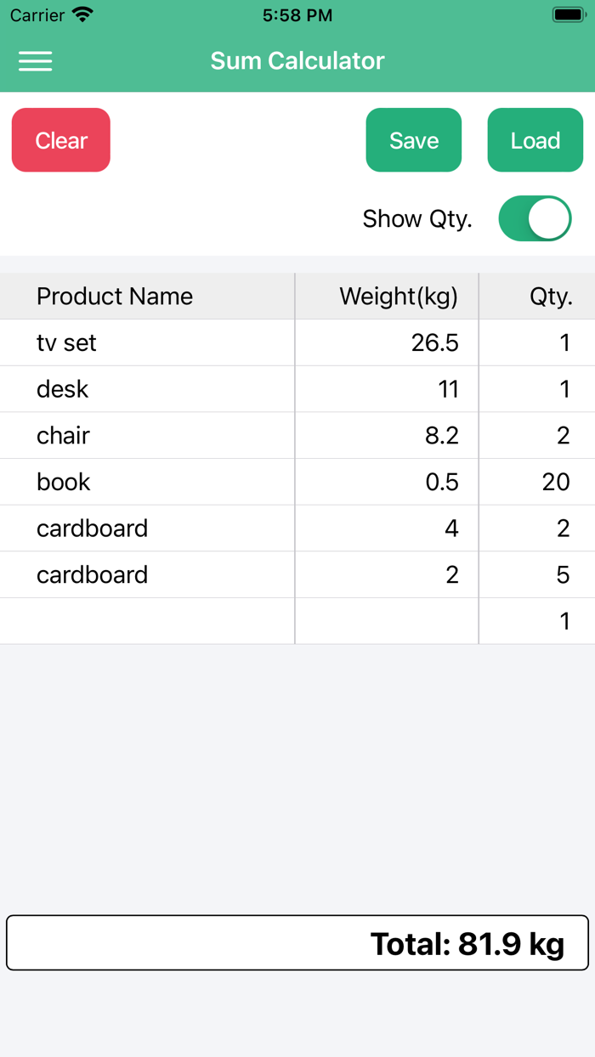595x1057 pixels.
Task: Click the Clear button
Action: point(60,139)
